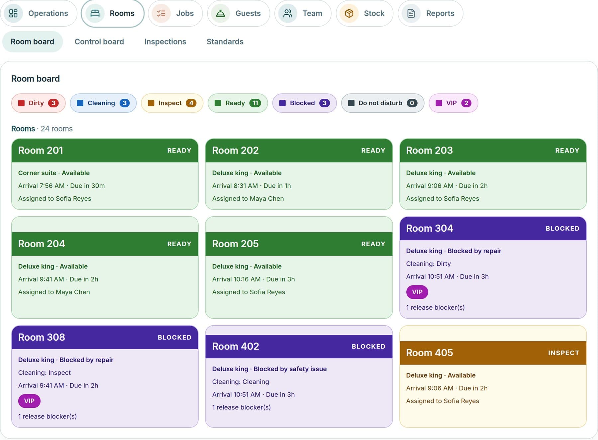This screenshot has height=440, width=598.
Task: Click the Jobs checklist icon
Action: pyautogui.click(x=161, y=13)
